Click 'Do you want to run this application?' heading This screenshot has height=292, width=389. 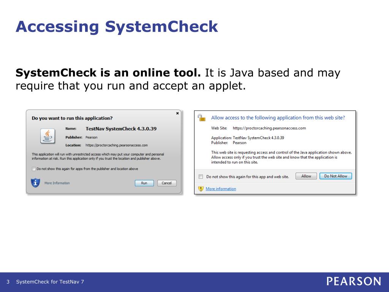pos(72,118)
